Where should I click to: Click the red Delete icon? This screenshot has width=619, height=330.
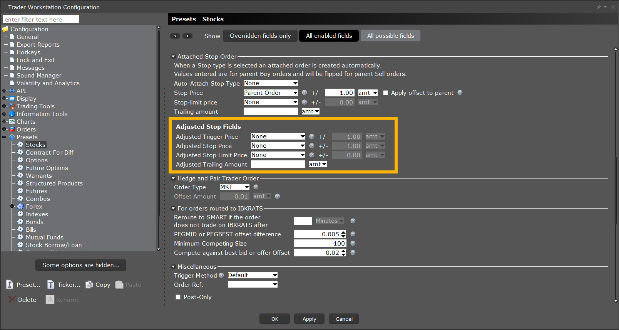[12, 300]
